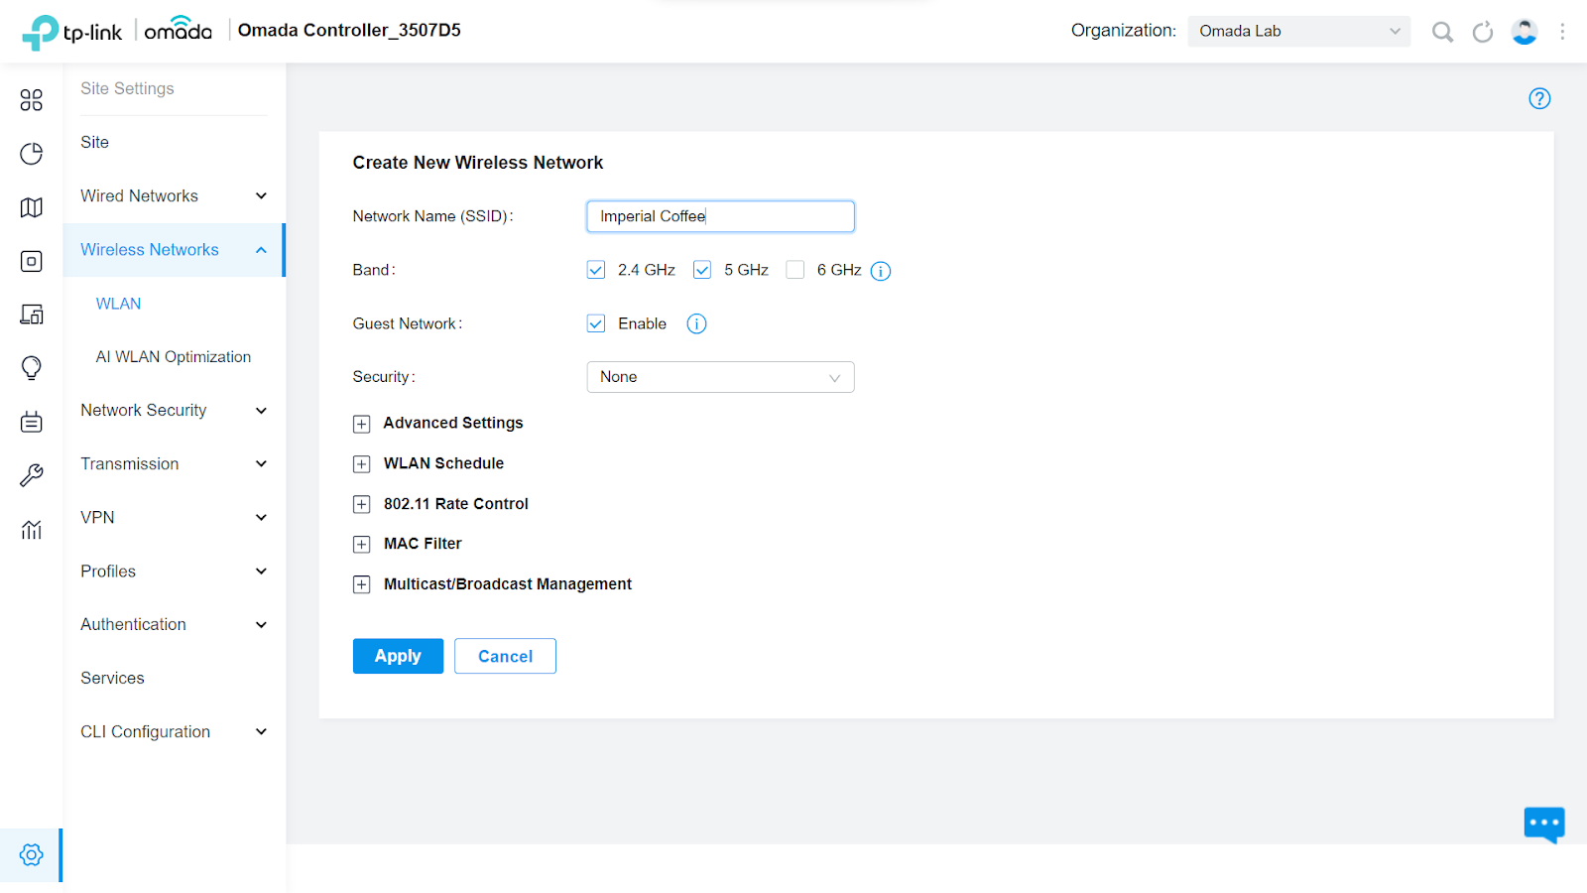
Task: Select the Insights lightbulb icon
Action: [31, 368]
